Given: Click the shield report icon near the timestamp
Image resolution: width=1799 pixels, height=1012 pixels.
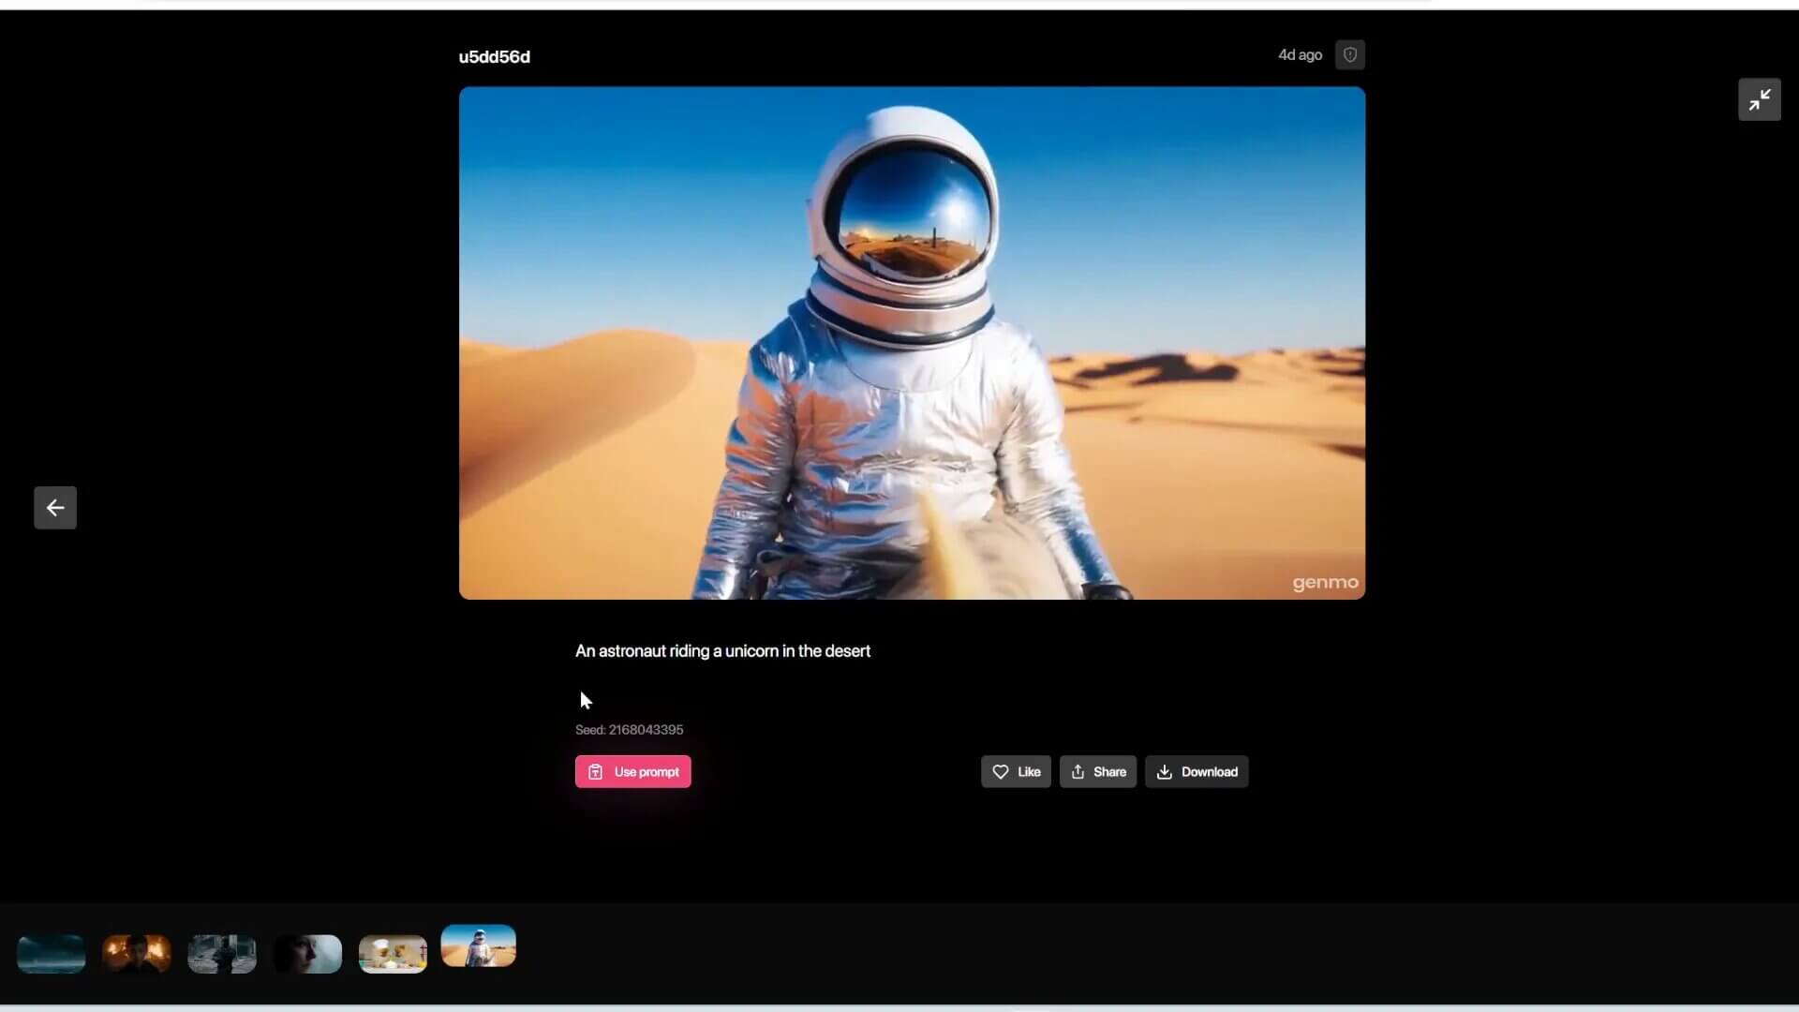Looking at the screenshot, I should point(1349,54).
